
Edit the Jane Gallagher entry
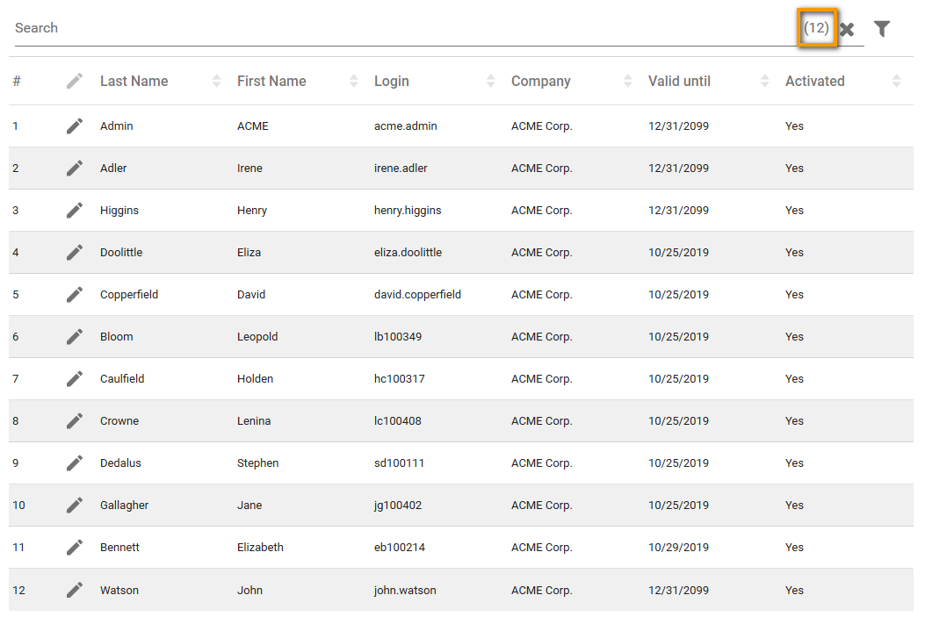[x=75, y=506]
